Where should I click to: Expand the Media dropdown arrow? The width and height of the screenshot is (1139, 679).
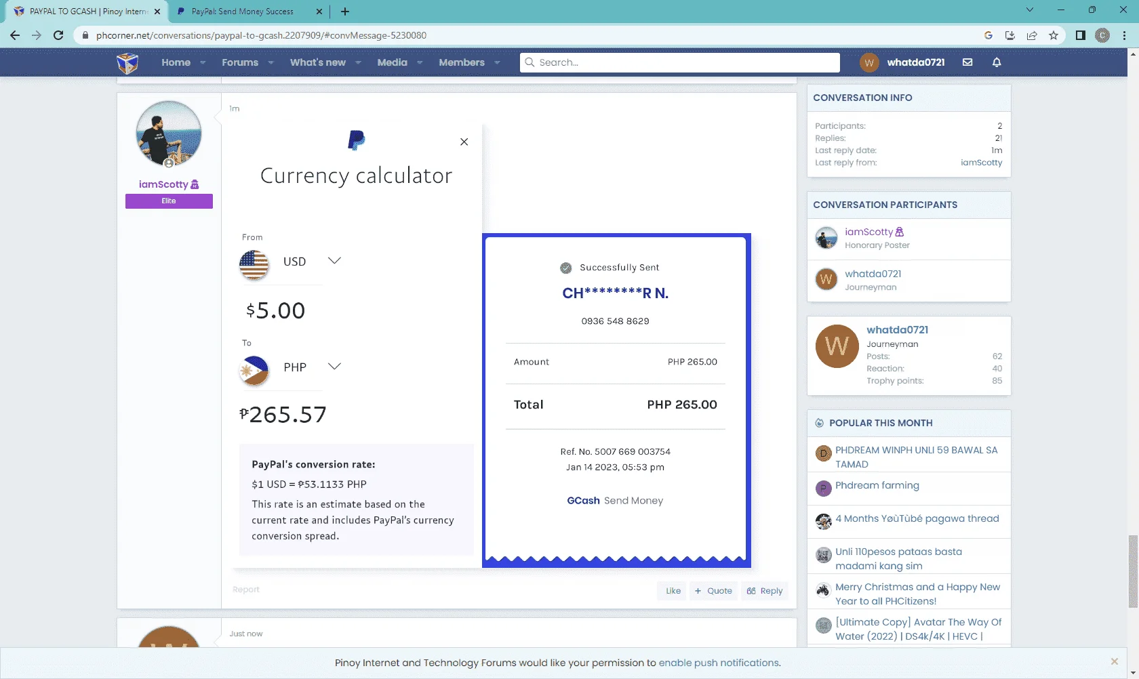[420, 62]
